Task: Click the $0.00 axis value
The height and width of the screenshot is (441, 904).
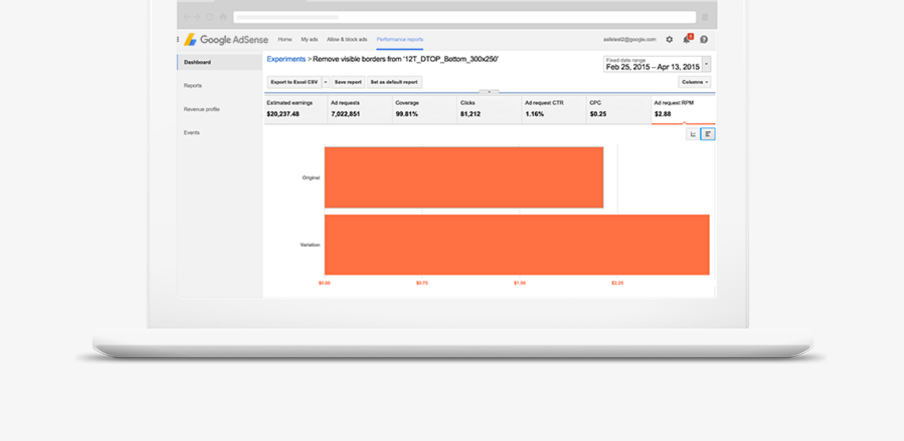Action: (325, 283)
